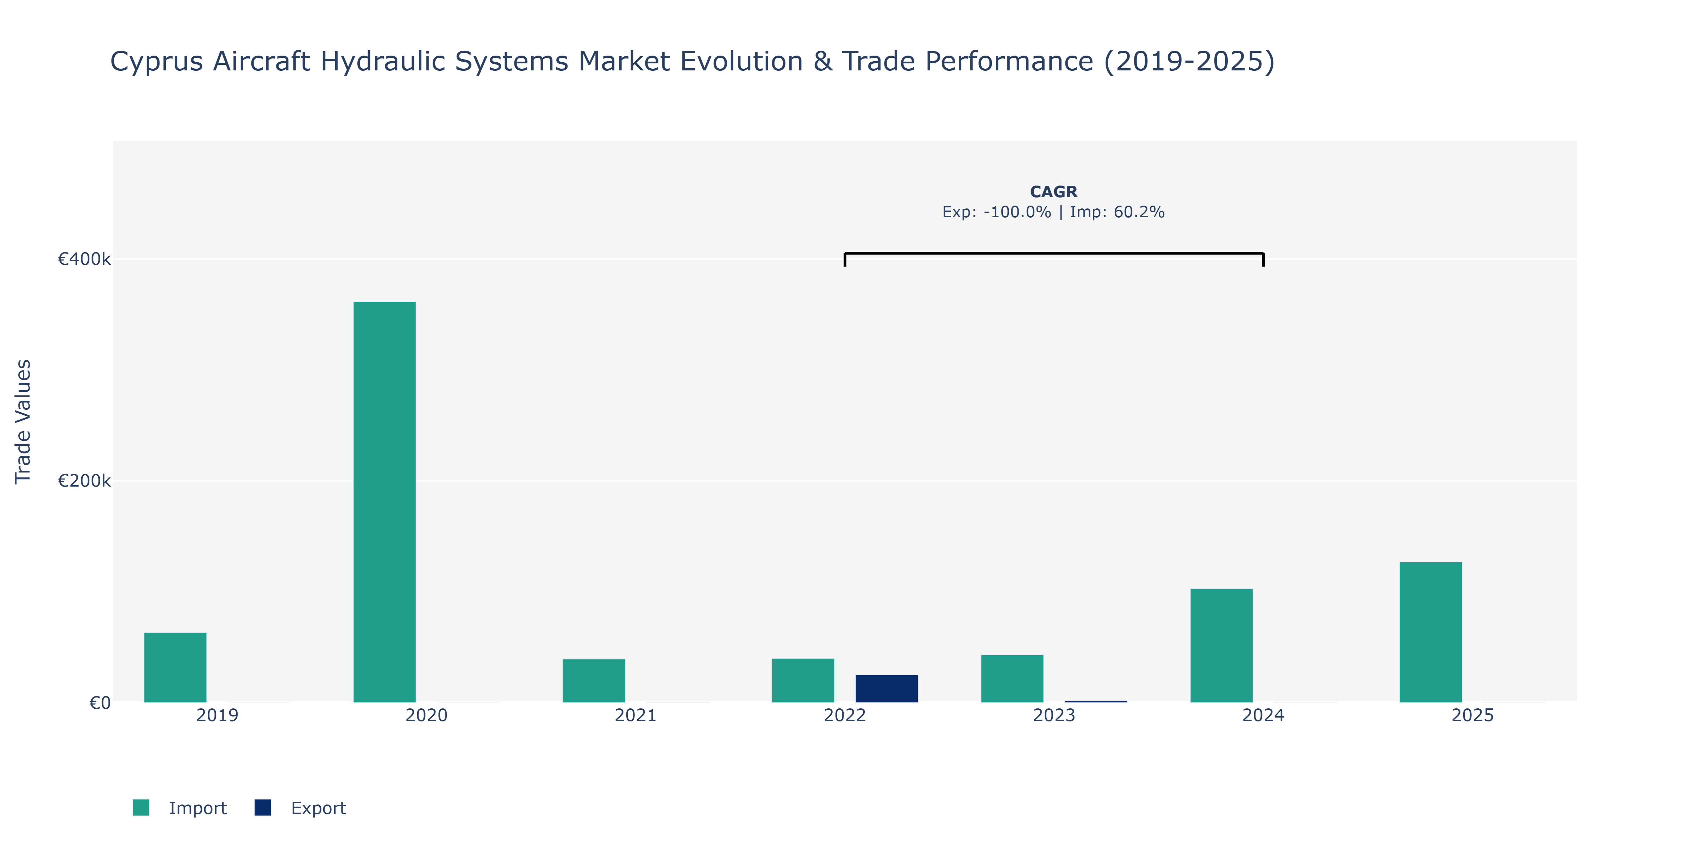Screen dimensions: 1690x845
Task: Click the 'Exp: -100.0% | Imp: 60.2%' text
Action: 1054,212
